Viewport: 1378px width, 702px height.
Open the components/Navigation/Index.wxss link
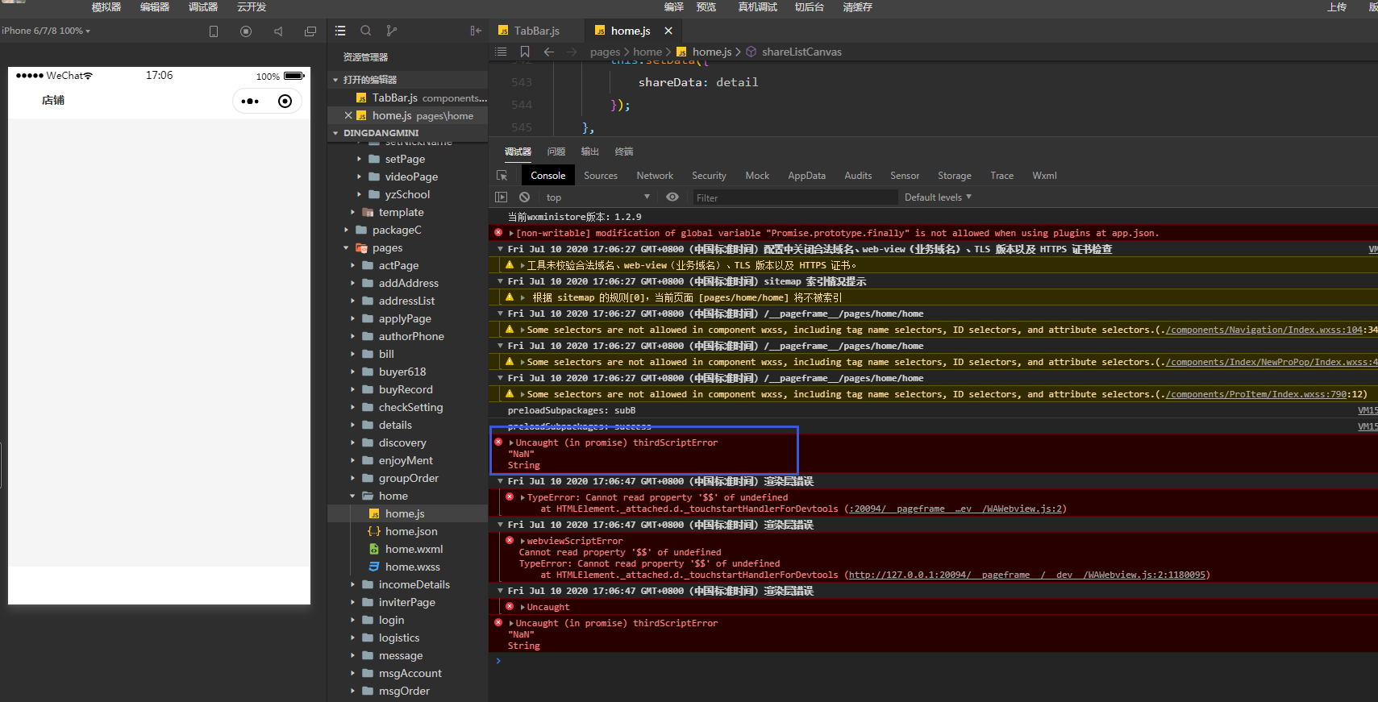tap(1264, 330)
